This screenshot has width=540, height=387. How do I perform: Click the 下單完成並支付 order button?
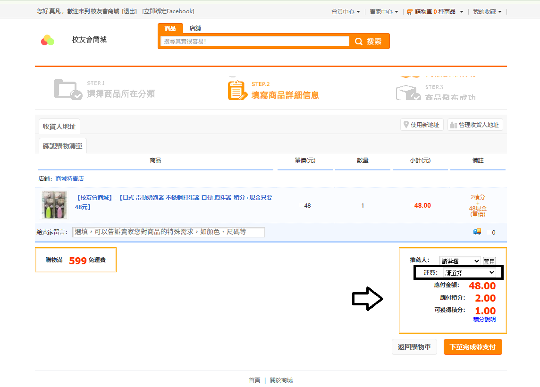(x=472, y=347)
